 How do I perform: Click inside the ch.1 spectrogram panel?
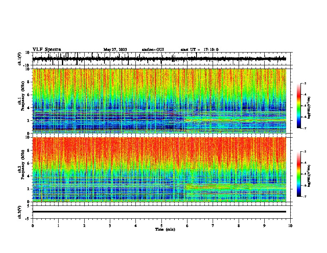tap(159, 101)
